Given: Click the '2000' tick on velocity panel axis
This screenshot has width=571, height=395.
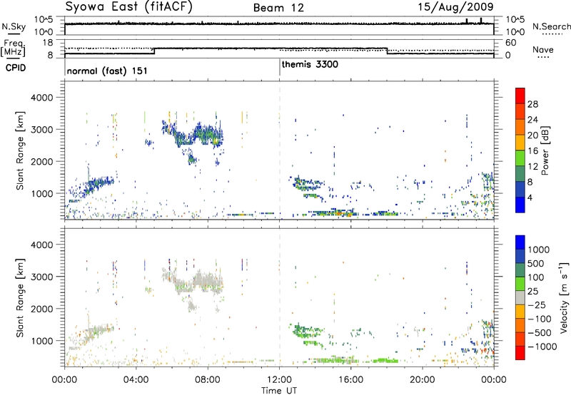Looking at the screenshot, I should [41, 309].
